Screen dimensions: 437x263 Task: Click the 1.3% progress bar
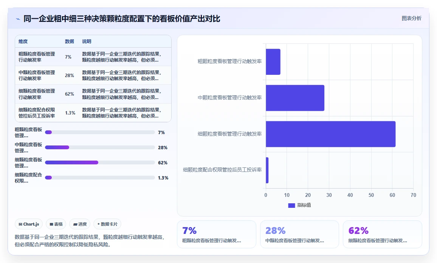[x=100, y=178]
